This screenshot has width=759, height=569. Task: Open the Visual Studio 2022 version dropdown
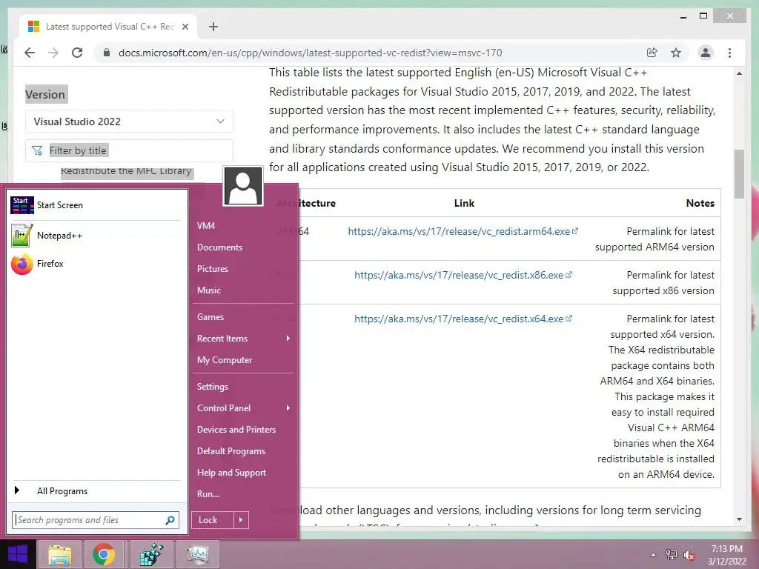coord(129,122)
